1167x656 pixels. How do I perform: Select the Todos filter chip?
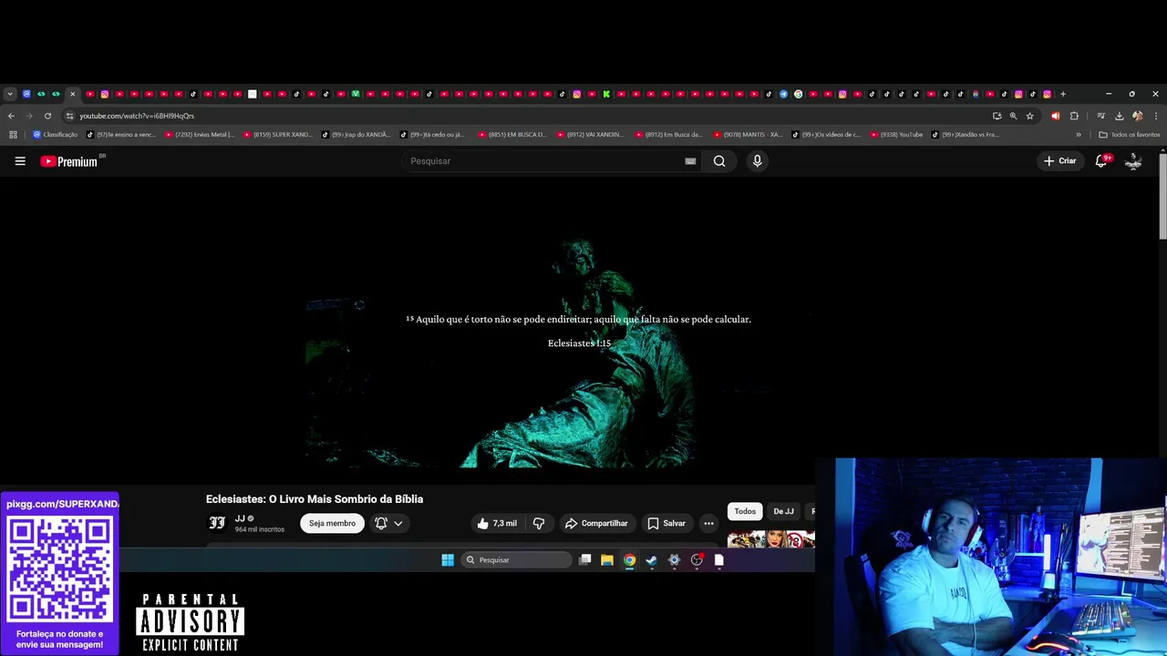click(745, 511)
